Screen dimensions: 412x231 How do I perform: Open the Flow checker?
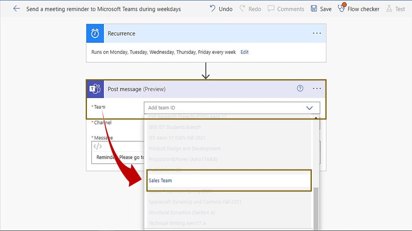358,9
